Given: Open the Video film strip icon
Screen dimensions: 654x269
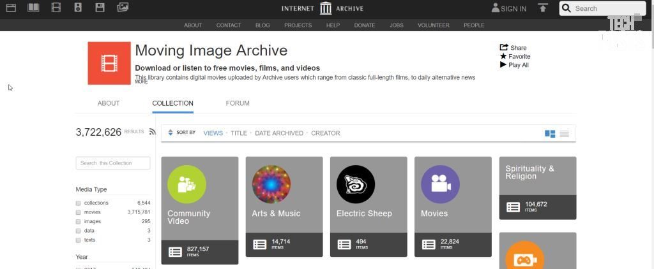Looking at the screenshot, I should (56, 8).
